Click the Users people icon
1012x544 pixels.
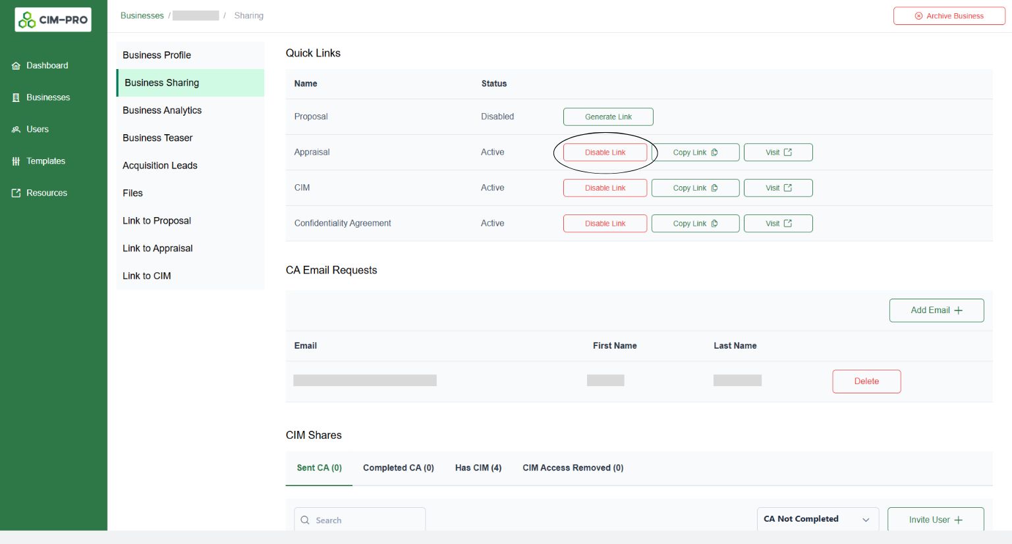coord(16,130)
